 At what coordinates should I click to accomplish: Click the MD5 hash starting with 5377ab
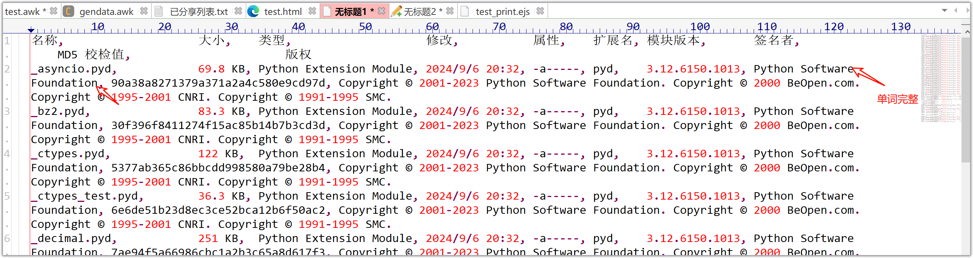(x=218, y=167)
